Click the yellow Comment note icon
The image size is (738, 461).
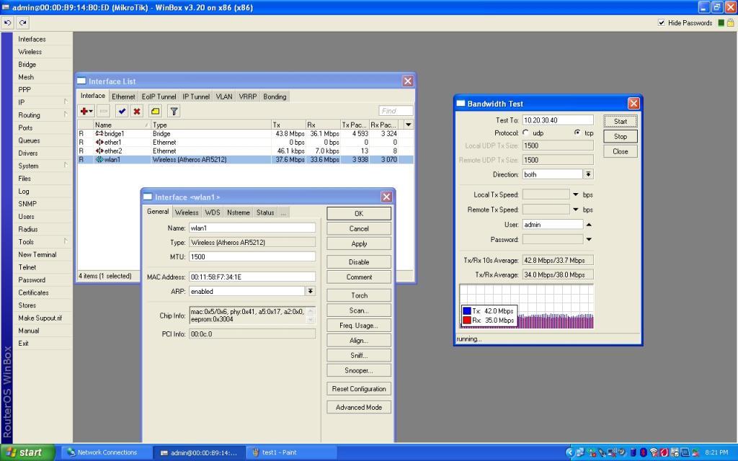tap(155, 111)
